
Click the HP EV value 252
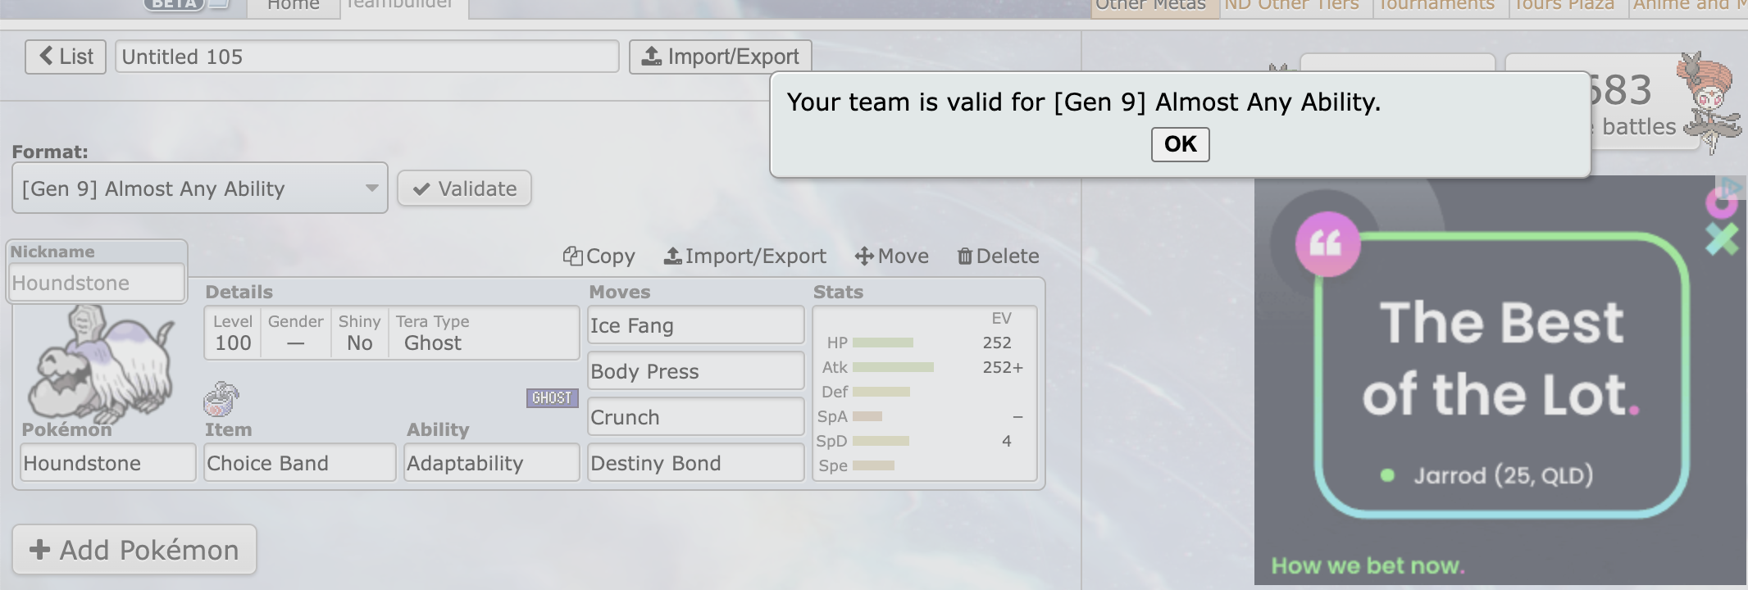coord(997,343)
